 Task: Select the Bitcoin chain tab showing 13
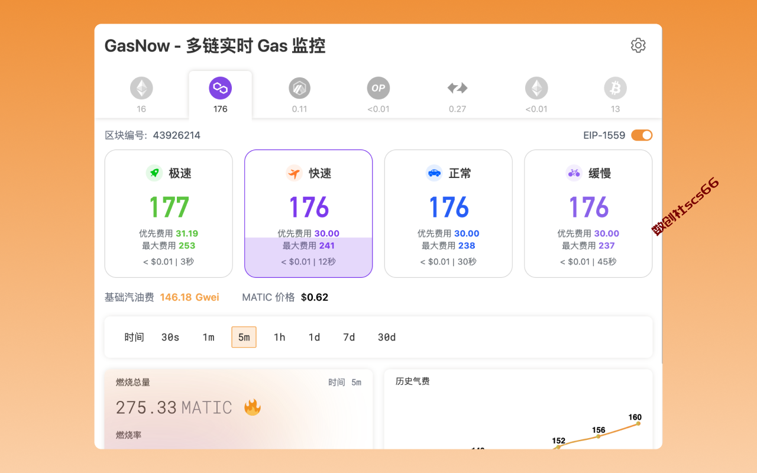pyautogui.click(x=616, y=95)
